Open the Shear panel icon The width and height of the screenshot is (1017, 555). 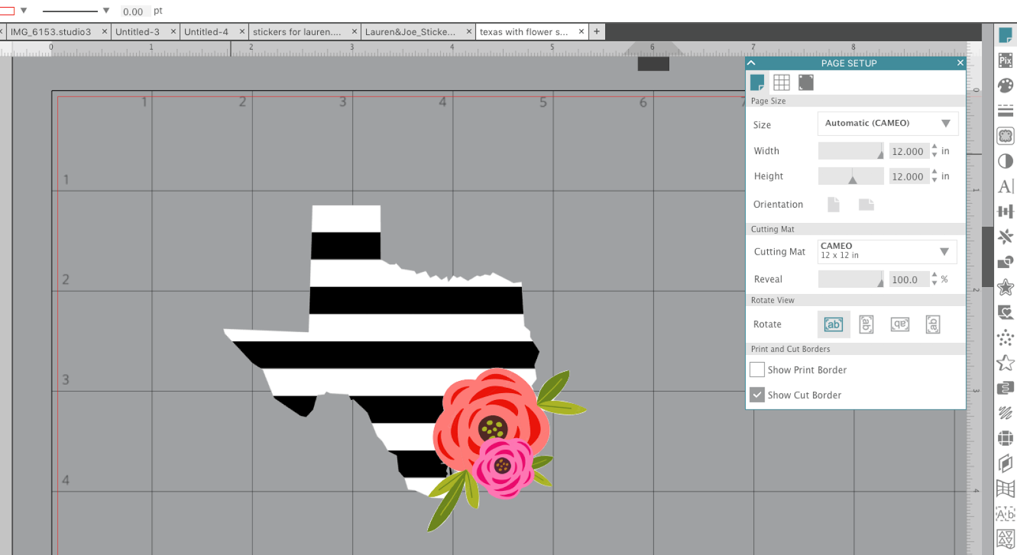pos(1005,464)
